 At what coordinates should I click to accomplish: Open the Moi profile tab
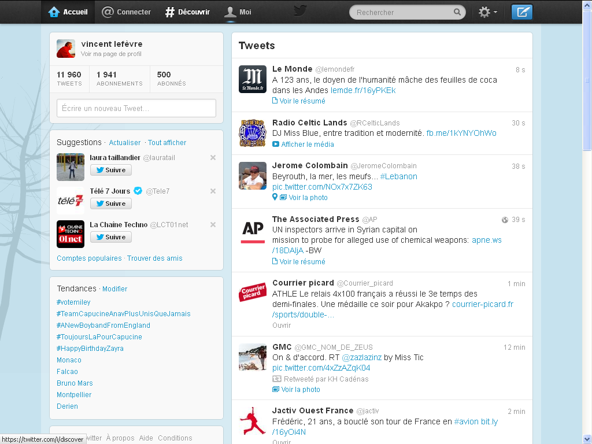tap(238, 12)
